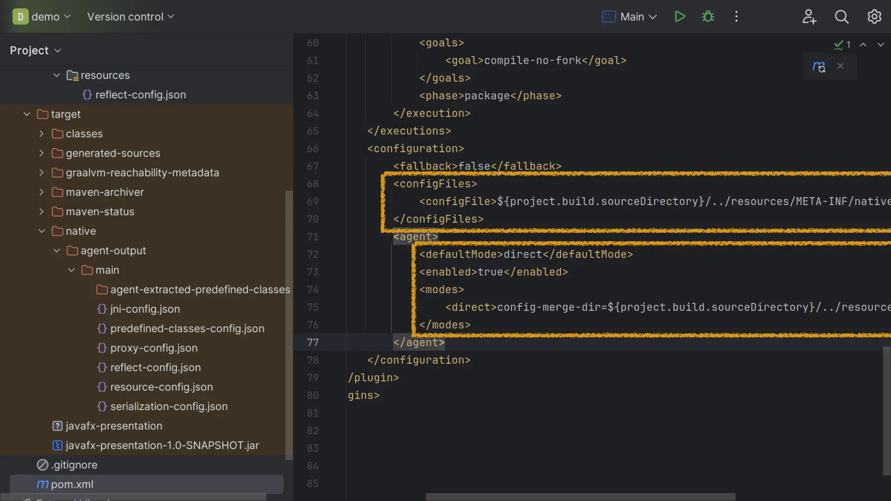The image size is (891, 501).
Task: Collapse the agent-output folder
Action: coord(57,250)
